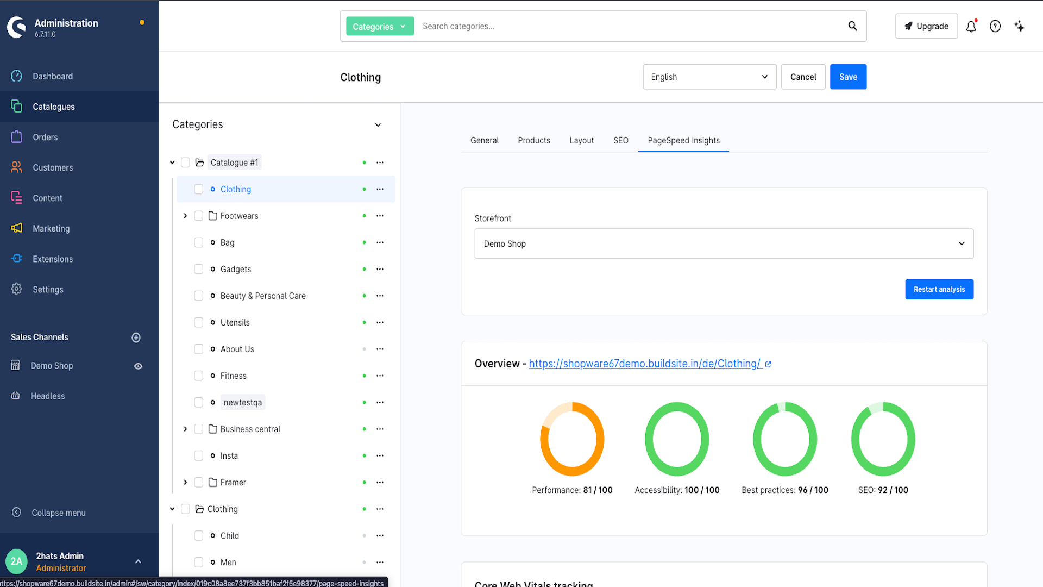Click the Cancel button
Screen dimensions: 1043x587
click(803, 77)
